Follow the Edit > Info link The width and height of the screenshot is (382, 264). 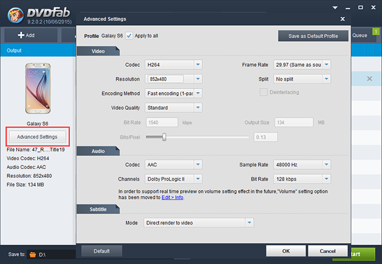tap(172, 197)
